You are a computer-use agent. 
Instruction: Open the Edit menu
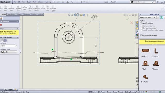pos(19,2)
